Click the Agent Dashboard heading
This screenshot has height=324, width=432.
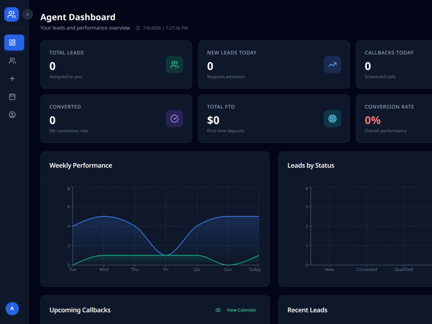[x=78, y=17]
